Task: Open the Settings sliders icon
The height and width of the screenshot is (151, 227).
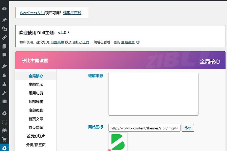Action: pos(4,101)
